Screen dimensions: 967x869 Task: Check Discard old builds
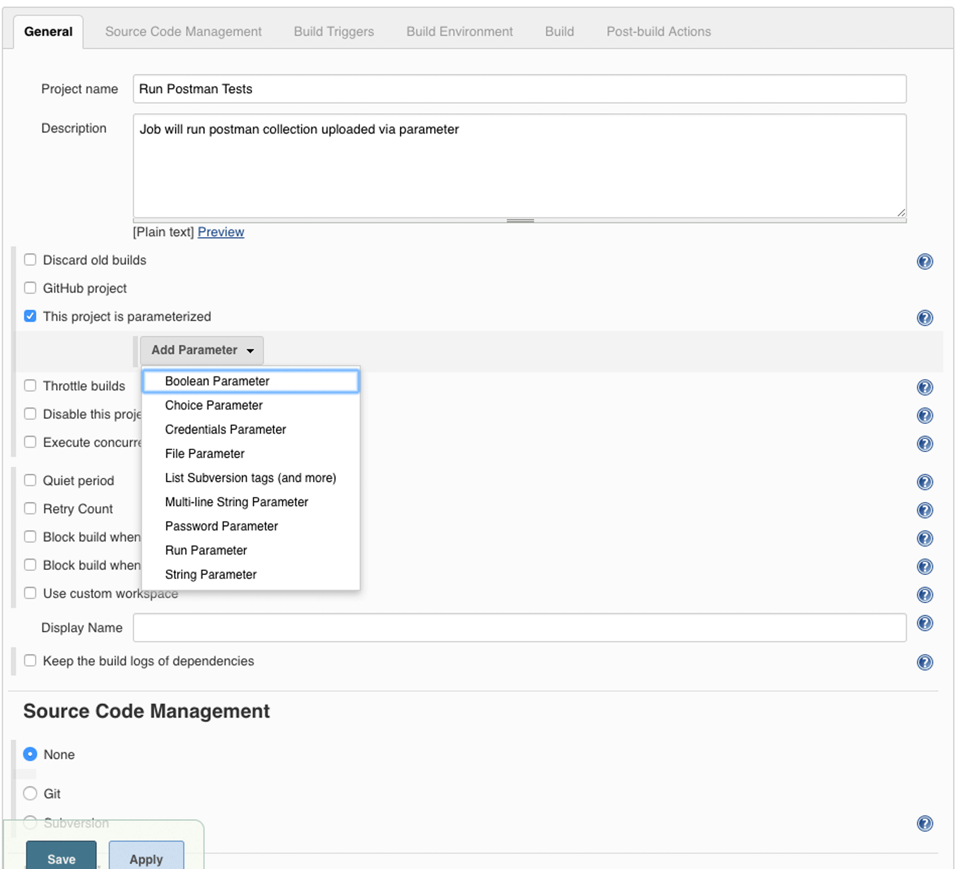click(x=30, y=260)
